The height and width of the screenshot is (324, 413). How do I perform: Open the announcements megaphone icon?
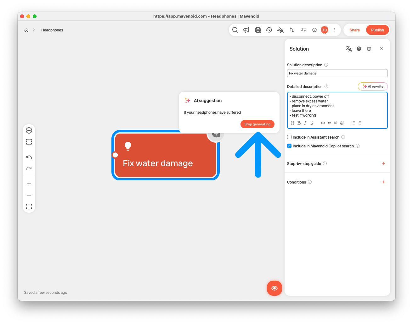(x=246, y=30)
